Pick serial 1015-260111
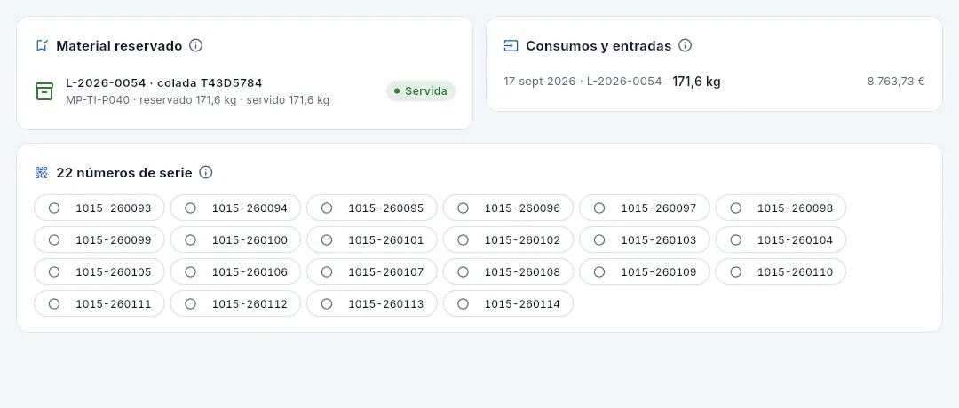This screenshot has height=408, width=959. [x=99, y=303]
